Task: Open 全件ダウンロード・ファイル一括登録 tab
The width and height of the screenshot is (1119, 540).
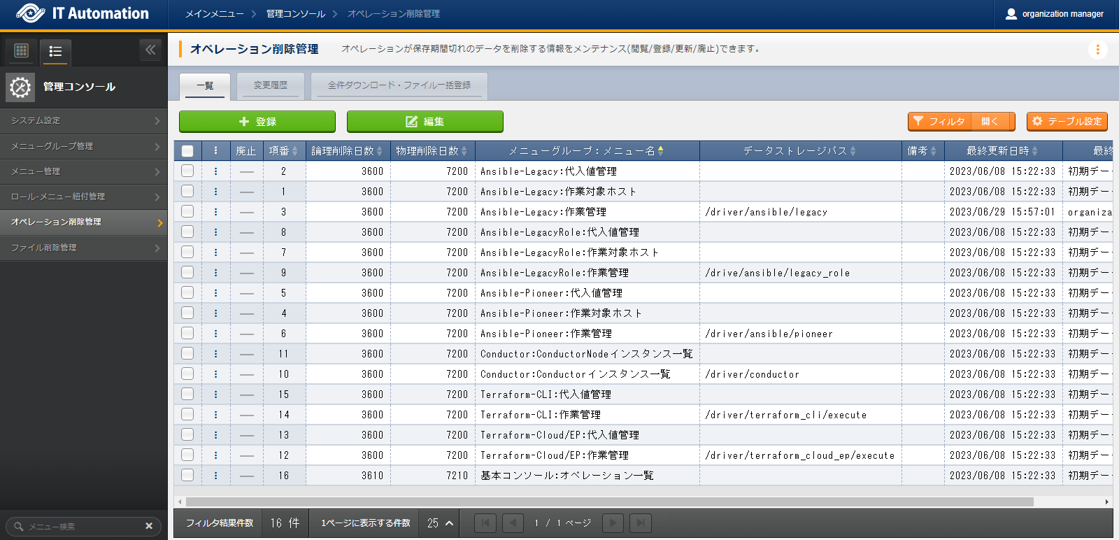Action: (x=399, y=85)
